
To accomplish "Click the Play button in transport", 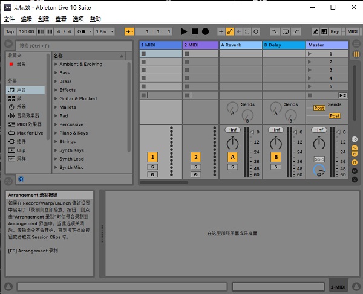I will (x=184, y=31).
